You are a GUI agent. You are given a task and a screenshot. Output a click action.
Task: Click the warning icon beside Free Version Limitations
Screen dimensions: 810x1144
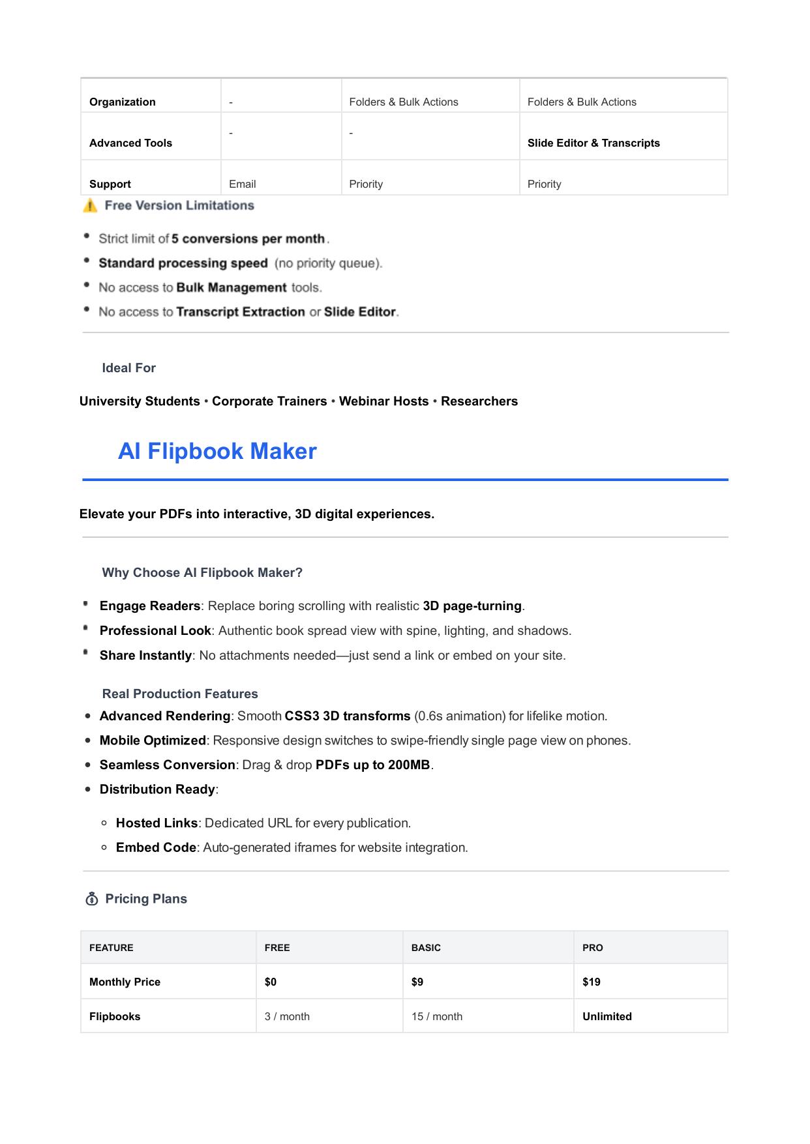tap(91, 206)
